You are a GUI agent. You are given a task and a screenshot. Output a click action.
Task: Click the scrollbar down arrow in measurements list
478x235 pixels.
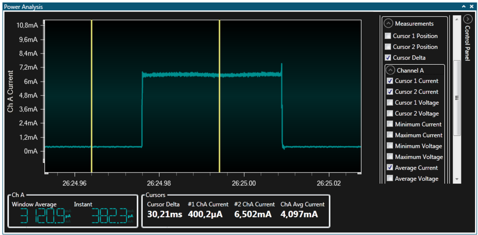[x=457, y=179]
